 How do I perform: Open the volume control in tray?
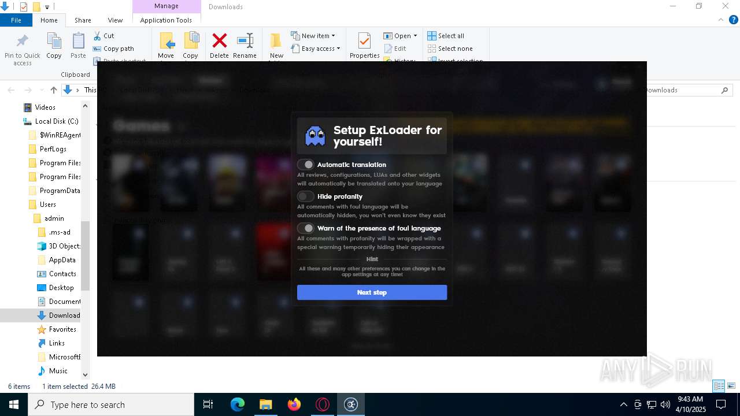[665, 404]
